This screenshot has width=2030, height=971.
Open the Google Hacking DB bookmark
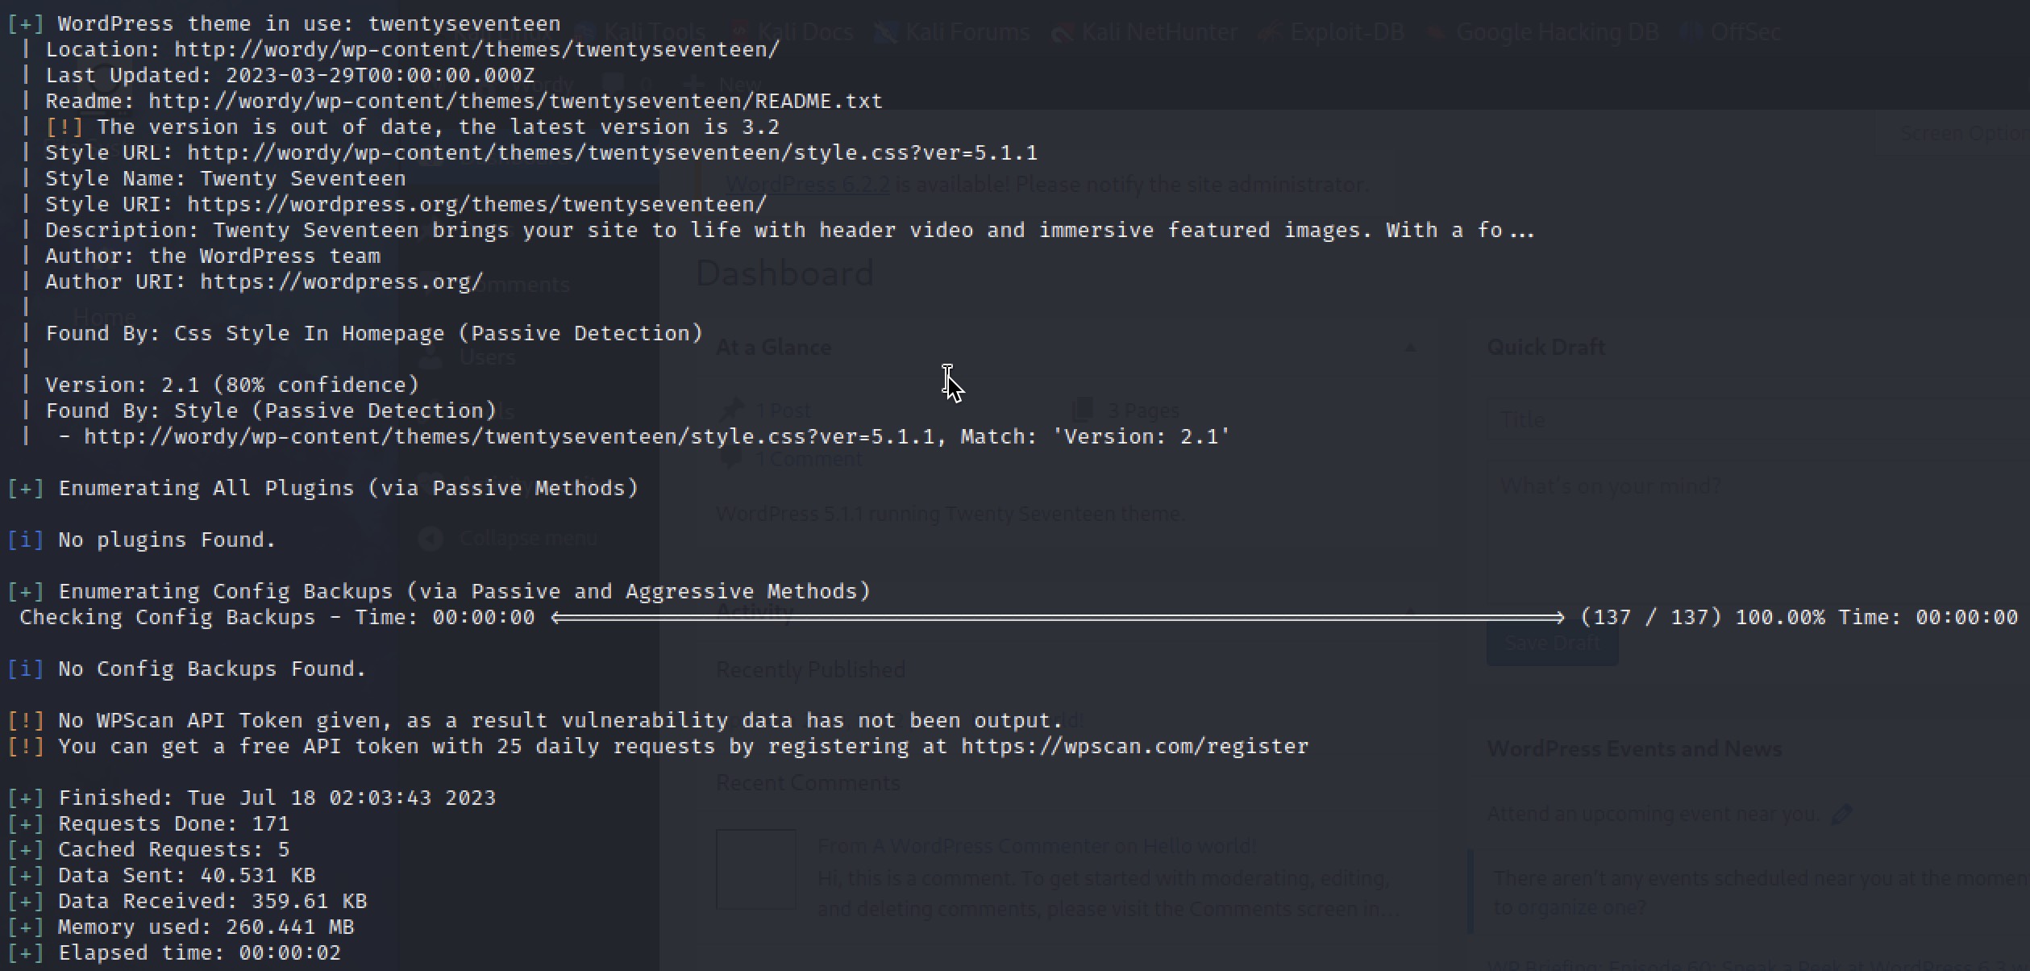tap(1543, 32)
